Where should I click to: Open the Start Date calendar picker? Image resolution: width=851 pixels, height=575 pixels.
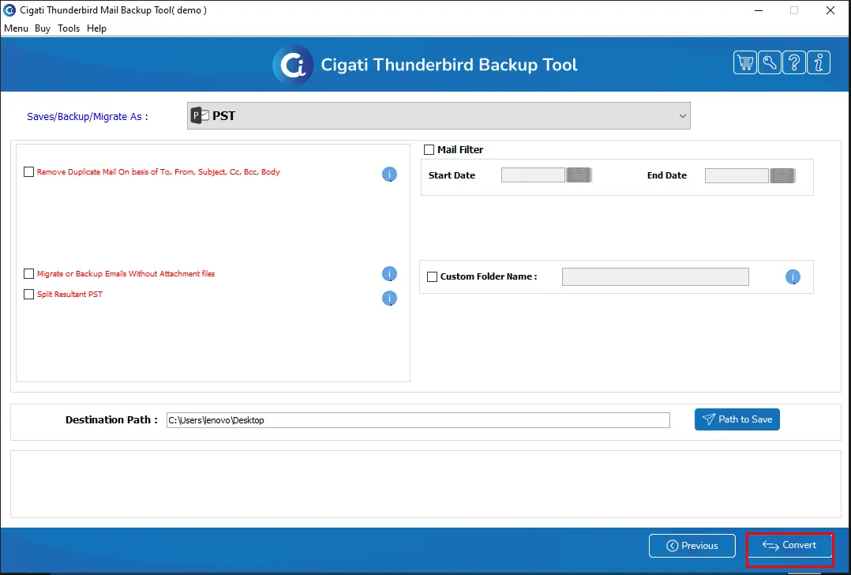pyautogui.click(x=579, y=175)
